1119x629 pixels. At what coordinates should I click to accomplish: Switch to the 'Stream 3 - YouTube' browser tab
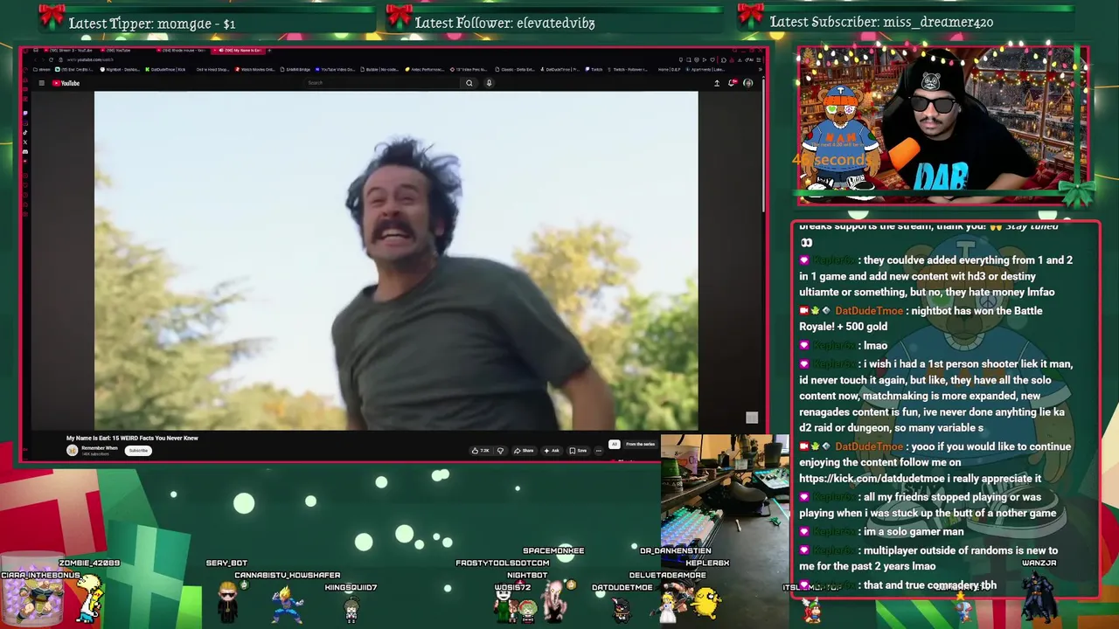70,50
